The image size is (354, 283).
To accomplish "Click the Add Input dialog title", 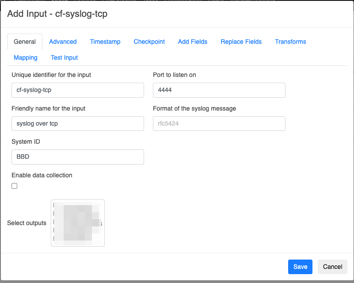I will pos(57,14).
